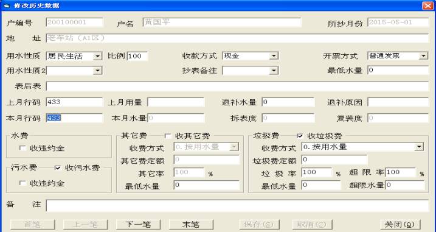Expand 垃圾费 收费方式 dropdown
Image resolution: width=436 pixels, height=232 pixels.
(x=419, y=147)
